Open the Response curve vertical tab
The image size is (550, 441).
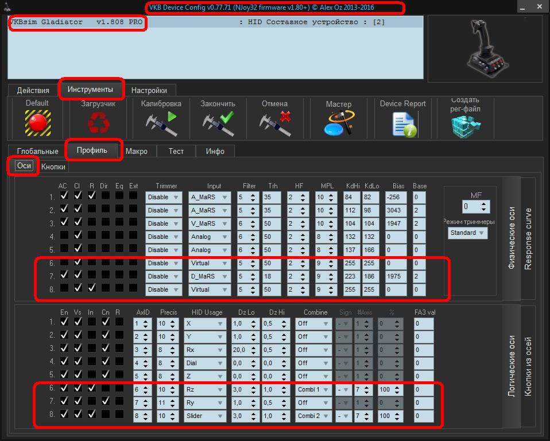[x=528, y=238]
